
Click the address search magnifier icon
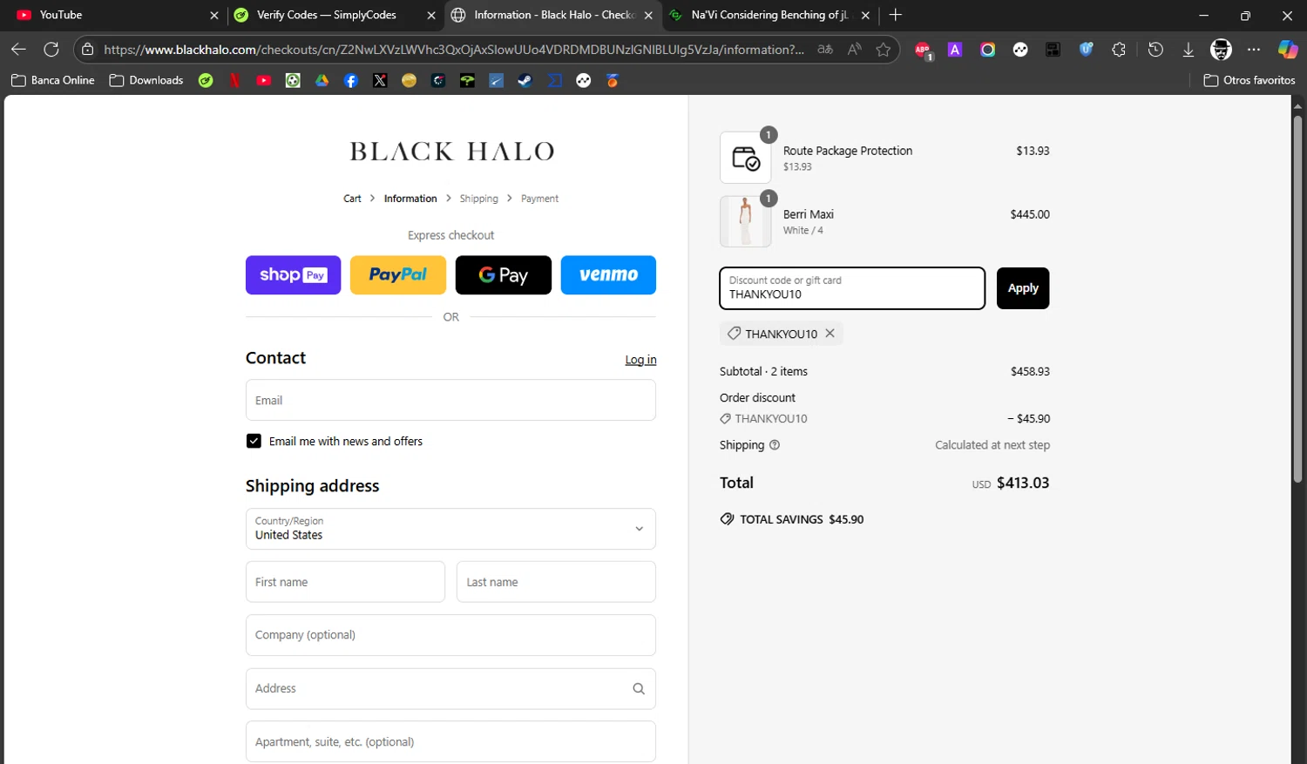[x=639, y=688]
